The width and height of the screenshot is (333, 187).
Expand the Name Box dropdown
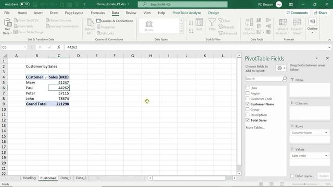[x=25, y=47]
